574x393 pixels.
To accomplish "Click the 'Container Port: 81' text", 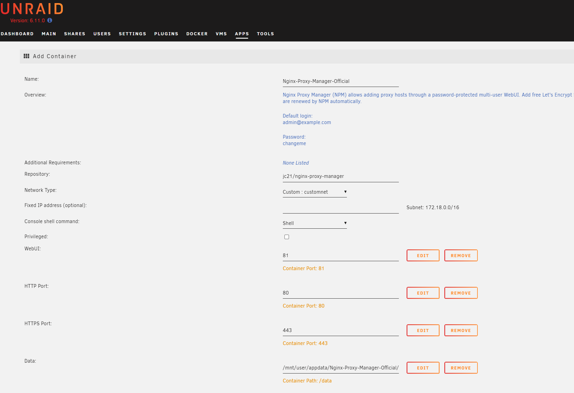I will [x=303, y=268].
